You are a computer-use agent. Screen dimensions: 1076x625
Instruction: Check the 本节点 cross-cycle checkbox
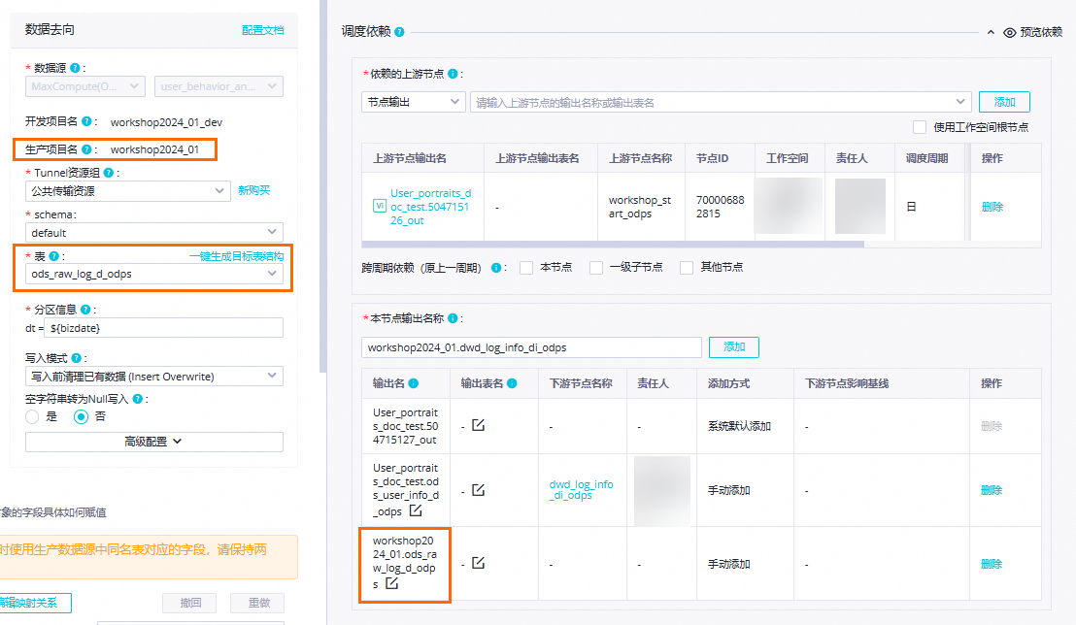tap(526, 268)
